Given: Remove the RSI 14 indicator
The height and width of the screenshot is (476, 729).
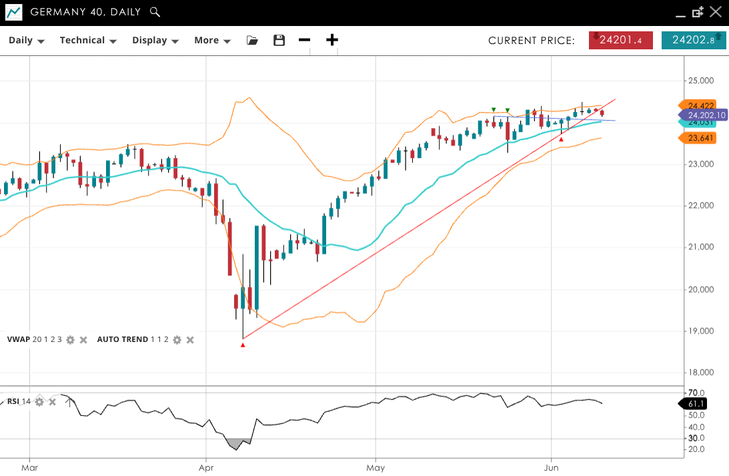Looking at the screenshot, I should point(52,401).
